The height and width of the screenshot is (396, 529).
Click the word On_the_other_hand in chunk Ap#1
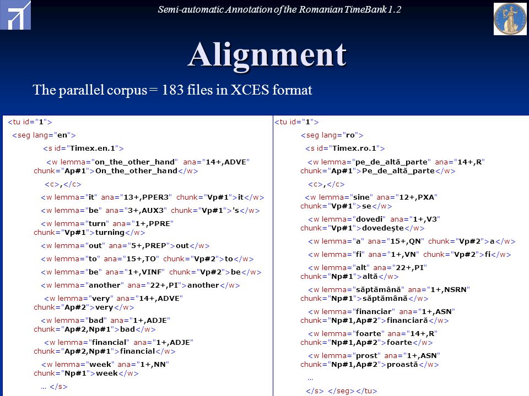(x=136, y=170)
